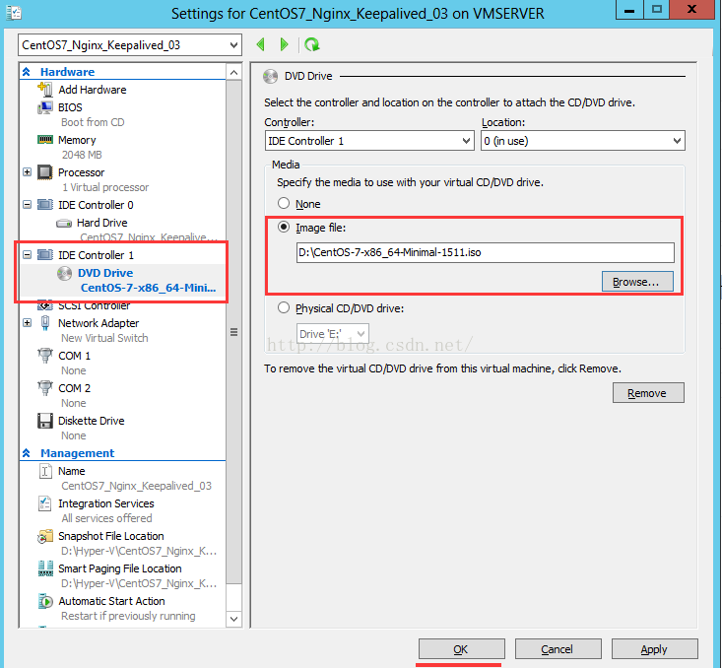Click the IDE Controller 0 icon
This screenshot has width=722, height=668.
44,205
